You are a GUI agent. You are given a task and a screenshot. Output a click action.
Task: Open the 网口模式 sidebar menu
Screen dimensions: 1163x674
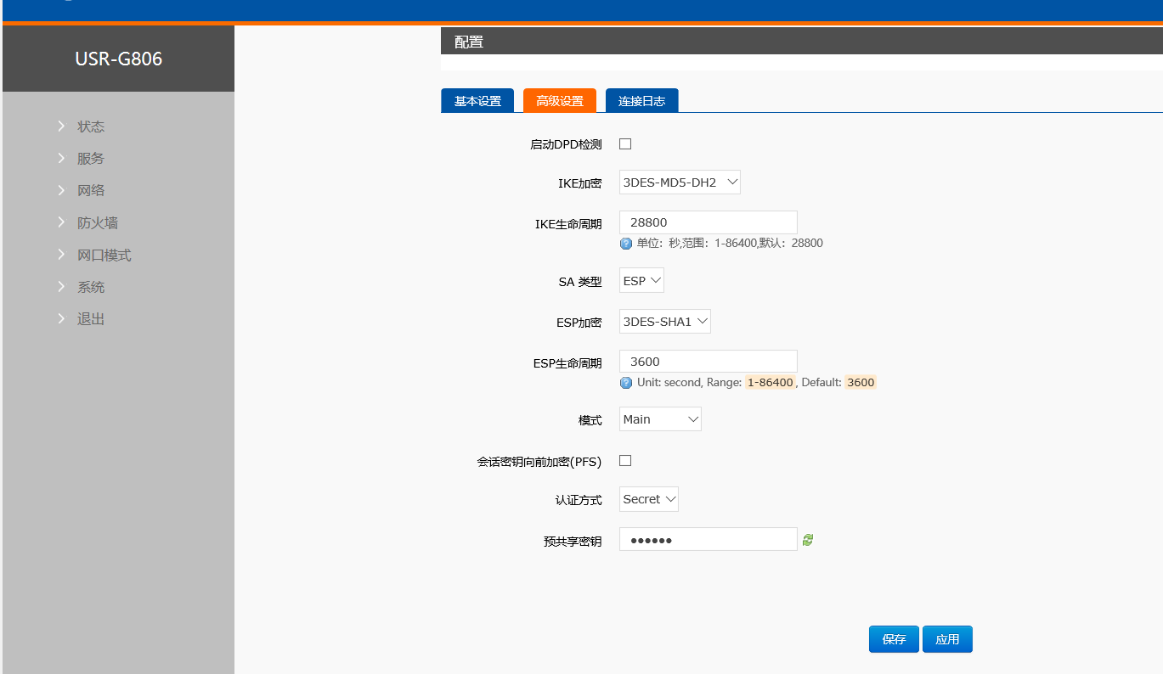(104, 256)
